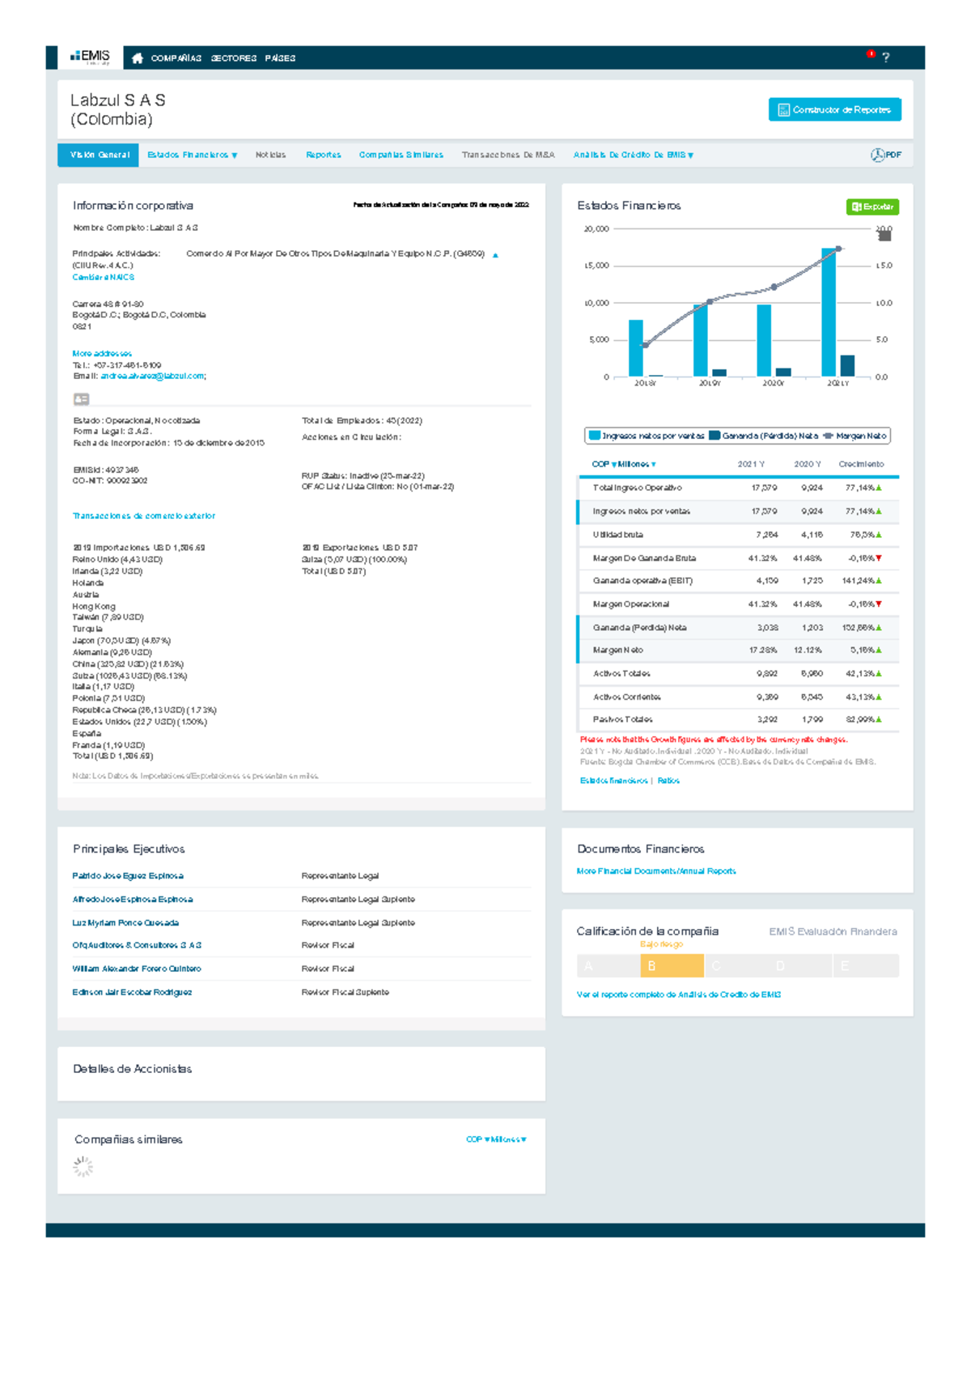The height and width of the screenshot is (1375, 971).
Task: Open the Estados financieros link below table
Action: pos(613,781)
